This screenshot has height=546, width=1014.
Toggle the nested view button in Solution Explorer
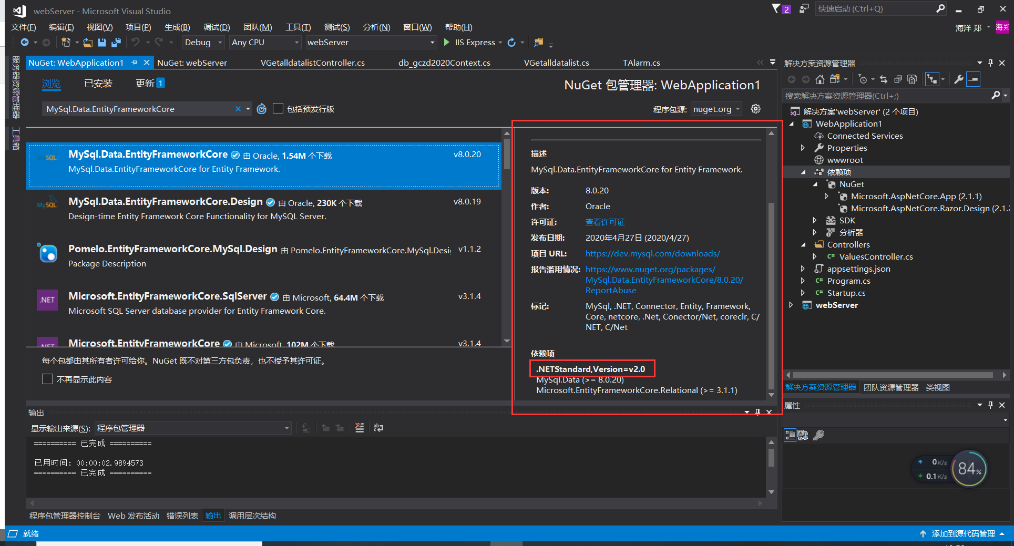point(932,79)
